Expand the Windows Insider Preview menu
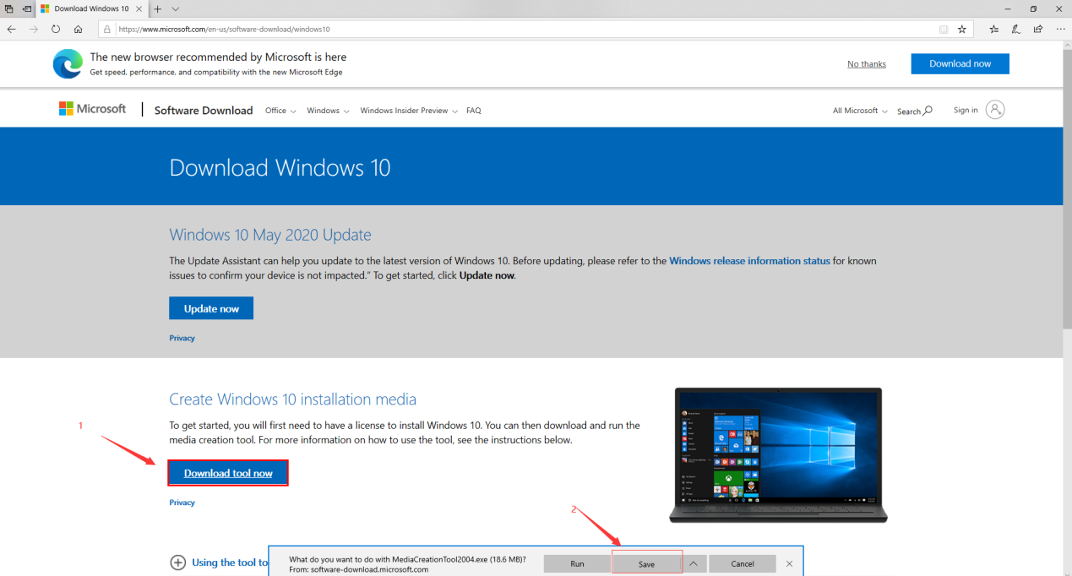Viewport: 1072px width, 576px height. tap(409, 111)
